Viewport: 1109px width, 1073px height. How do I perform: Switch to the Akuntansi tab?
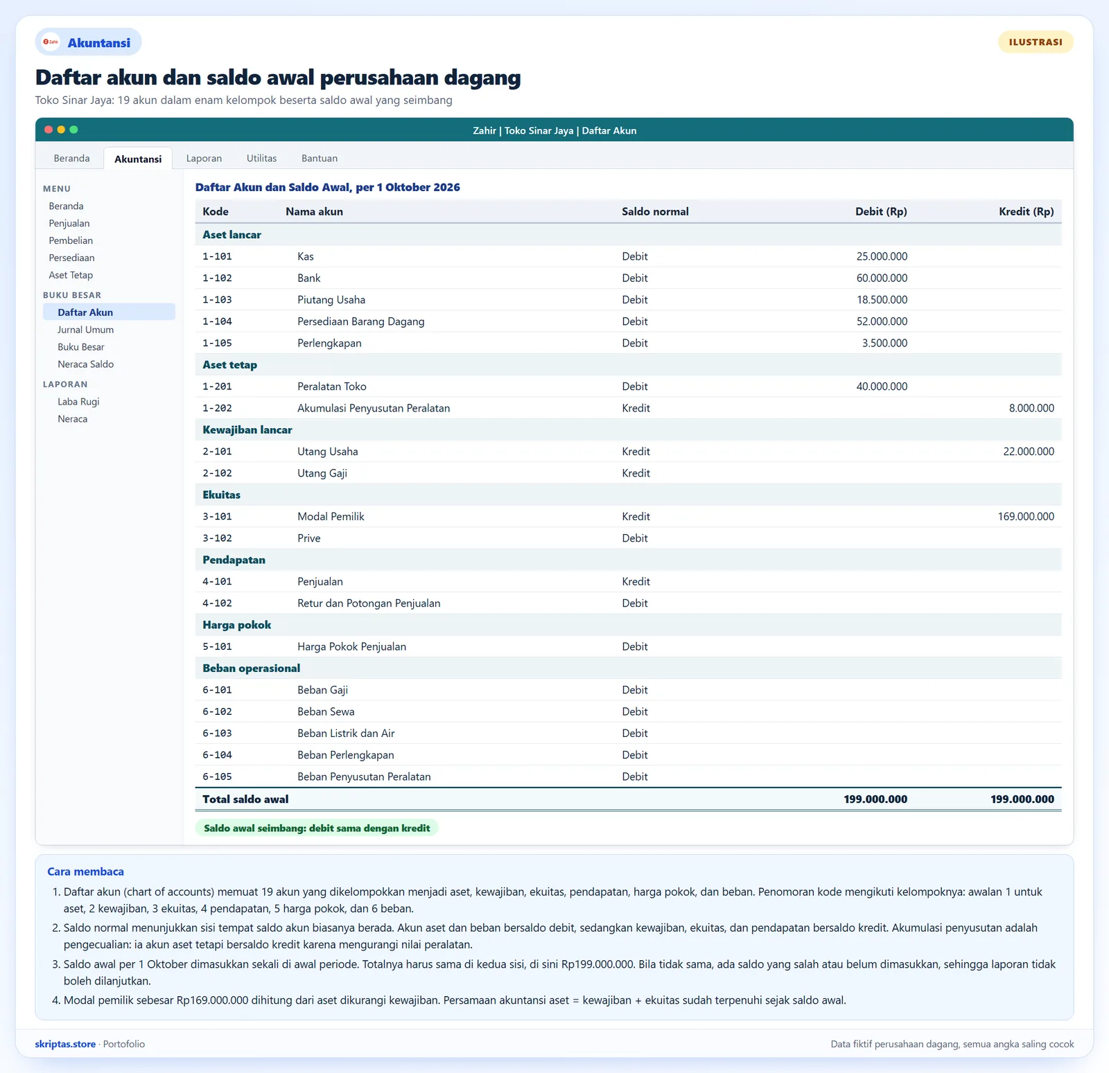[138, 159]
